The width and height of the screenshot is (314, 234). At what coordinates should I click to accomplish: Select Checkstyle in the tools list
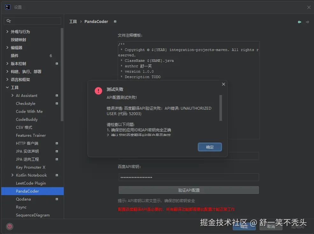[x=25, y=104]
